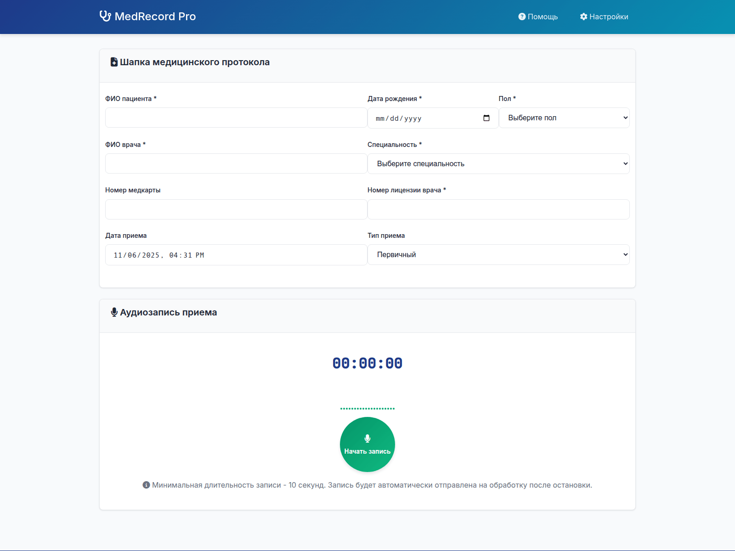
Task: Click the microphone icon beside Аудиозапись приема
Action: coord(114,312)
